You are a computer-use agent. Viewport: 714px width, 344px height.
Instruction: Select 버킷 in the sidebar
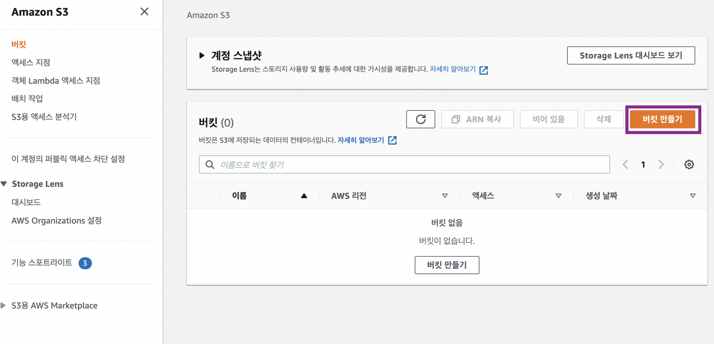click(x=19, y=45)
